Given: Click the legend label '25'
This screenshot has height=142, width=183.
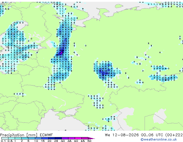Looking at the screenshot, I should [x=56, y=141].
